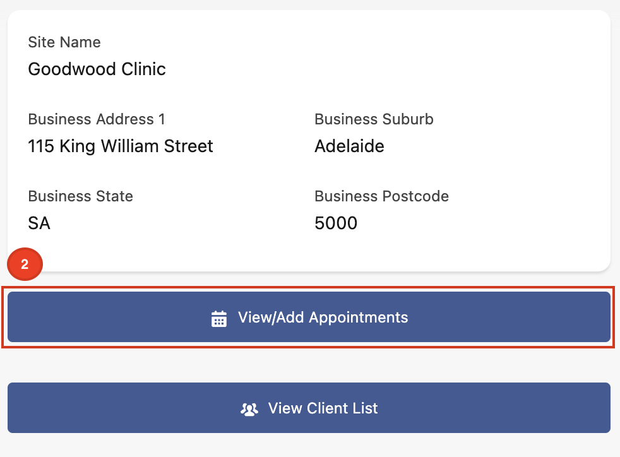Select the Goodwood Clinic site name

coord(97,69)
